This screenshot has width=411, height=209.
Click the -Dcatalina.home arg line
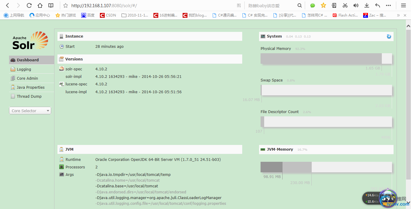coord(128,180)
